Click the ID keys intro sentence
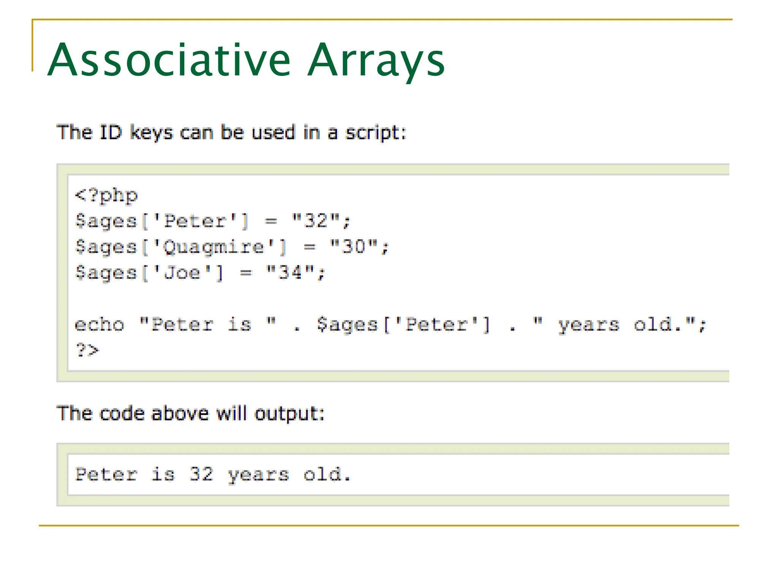 tap(231, 133)
